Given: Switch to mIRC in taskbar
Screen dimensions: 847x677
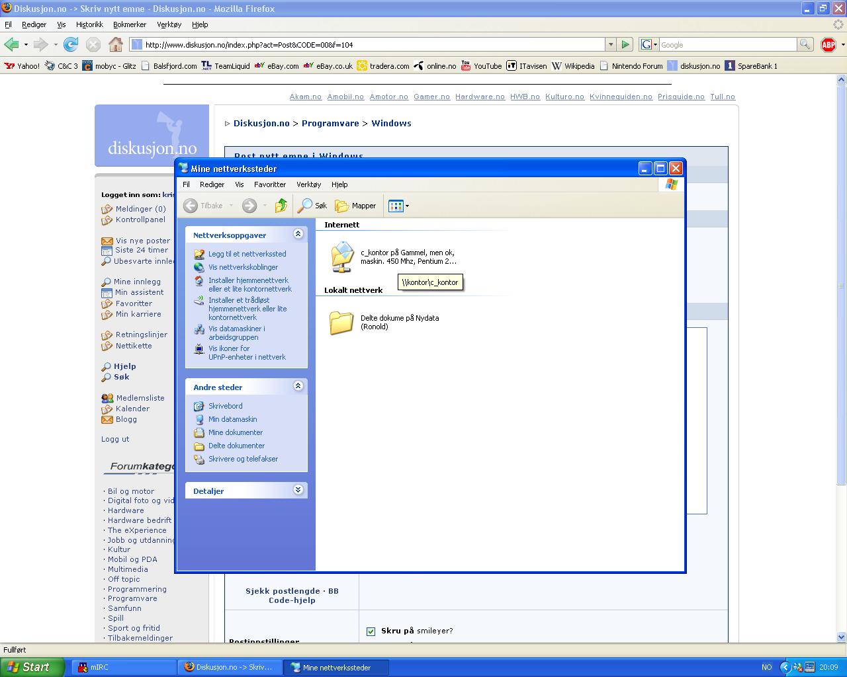Looking at the screenshot, I should click(x=122, y=667).
